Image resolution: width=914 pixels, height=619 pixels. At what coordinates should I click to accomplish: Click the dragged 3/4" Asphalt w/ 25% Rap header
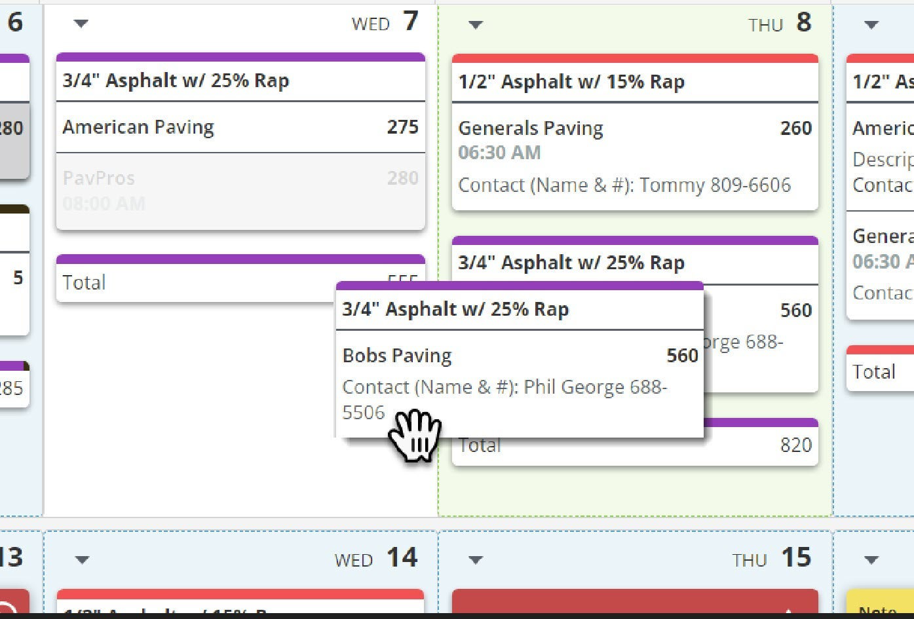coord(520,309)
